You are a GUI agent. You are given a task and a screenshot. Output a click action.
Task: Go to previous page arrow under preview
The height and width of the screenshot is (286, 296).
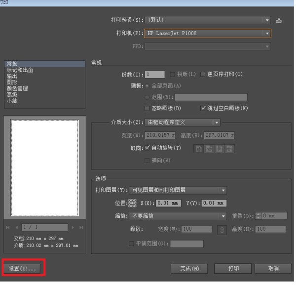pyautogui.click(x=17, y=227)
